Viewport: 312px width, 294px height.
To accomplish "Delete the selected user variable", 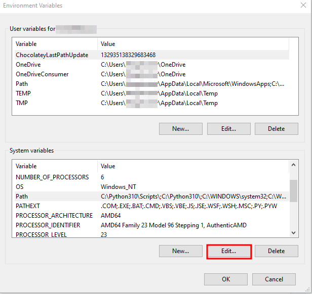I will point(276,129).
